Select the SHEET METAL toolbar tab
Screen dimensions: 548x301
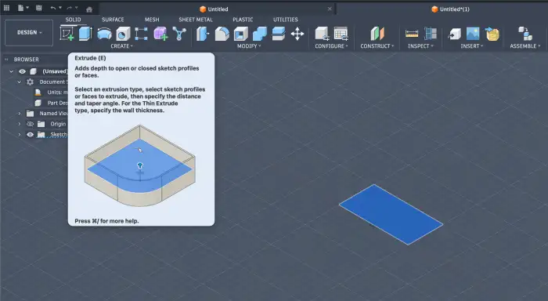pyautogui.click(x=196, y=20)
